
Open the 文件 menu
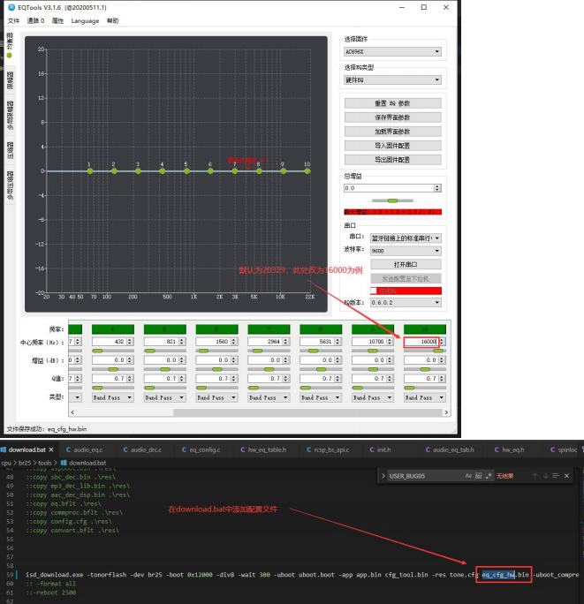[13, 21]
